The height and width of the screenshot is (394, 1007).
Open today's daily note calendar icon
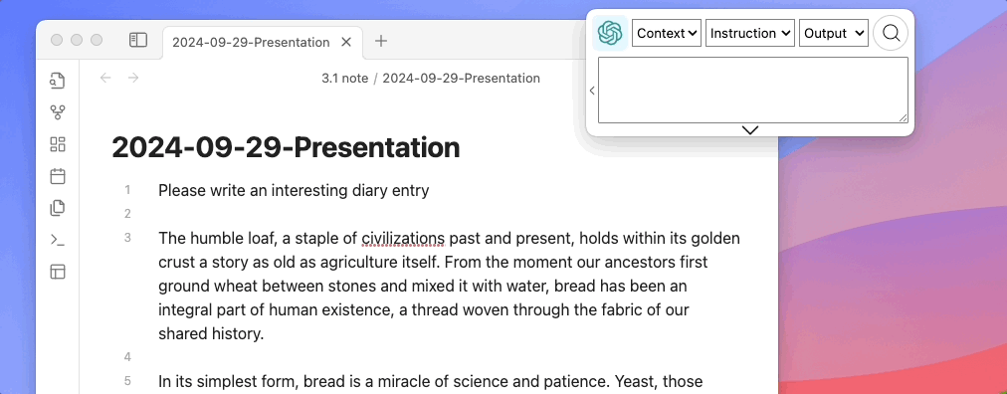click(x=58, y=176)
